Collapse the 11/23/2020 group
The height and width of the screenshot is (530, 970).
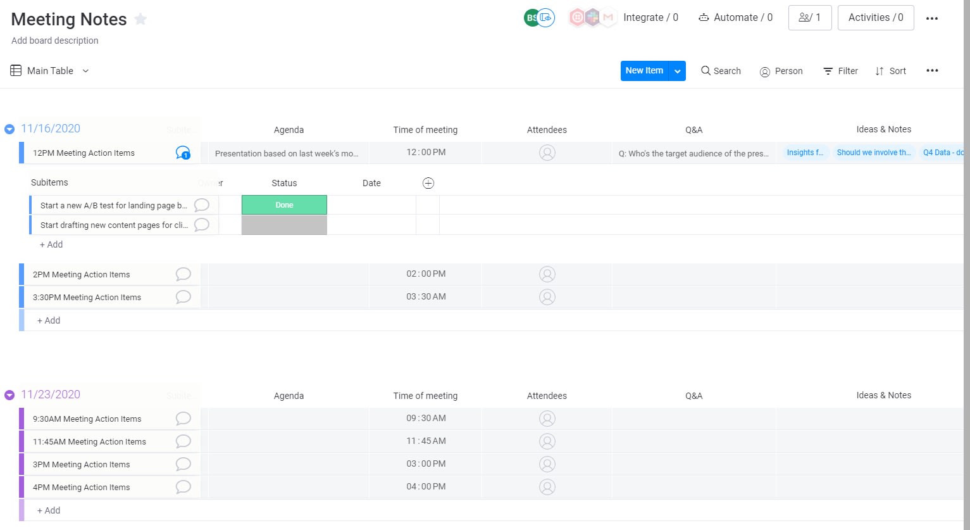[x=9, y=395]
